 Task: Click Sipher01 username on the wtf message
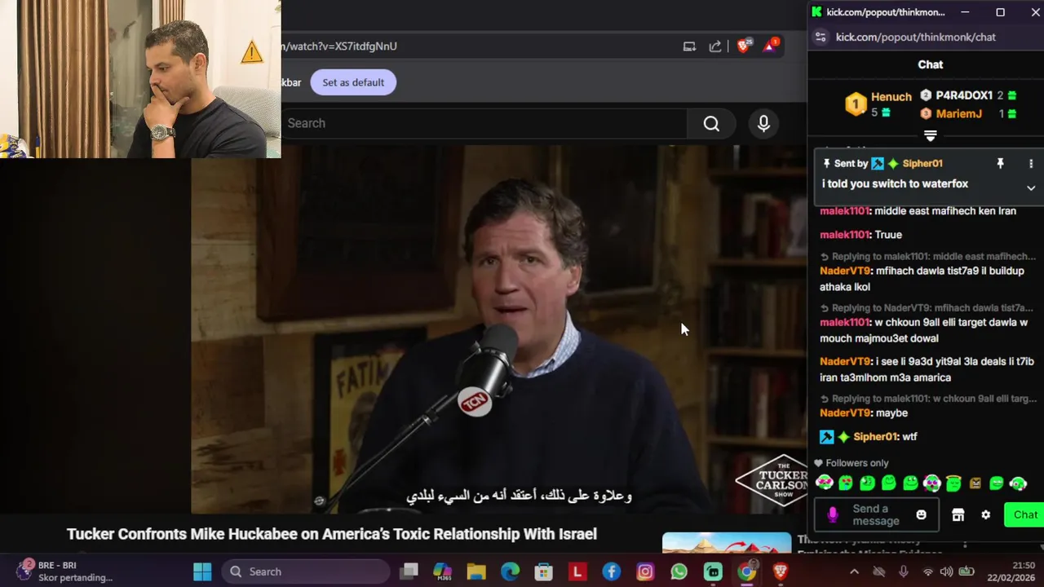(874, 437)
